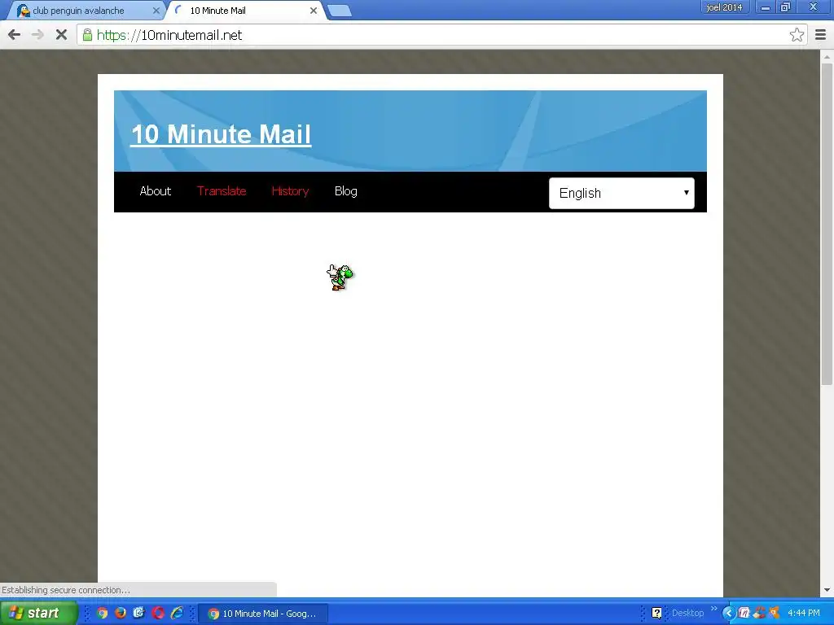Viewport: 834px width, 625px height.
Task: Click the first system tray icon
Action: click(x=744, y=614)
